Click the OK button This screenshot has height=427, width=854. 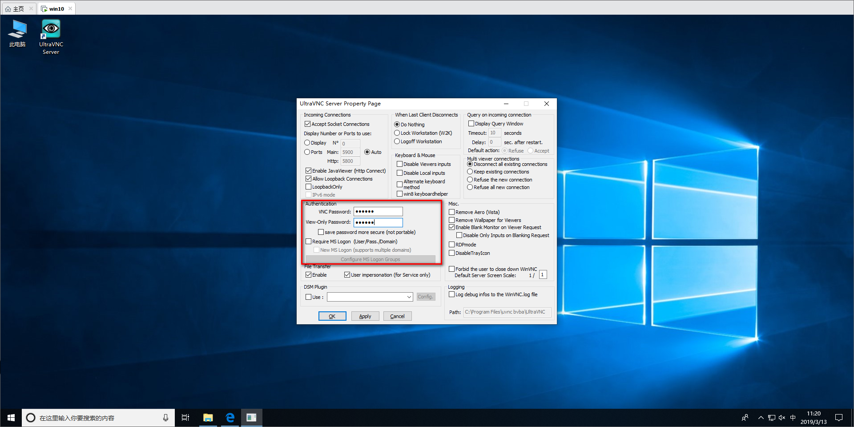[332, 316]
